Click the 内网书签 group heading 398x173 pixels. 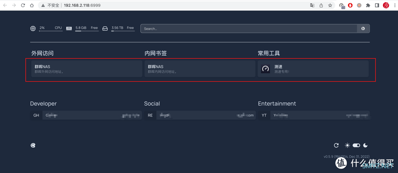tap(156, 53)
